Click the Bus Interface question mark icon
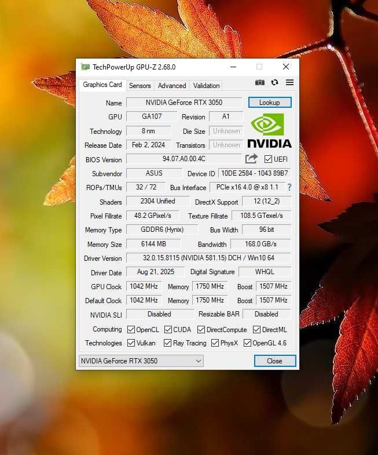378x455 pixels. 289,187
